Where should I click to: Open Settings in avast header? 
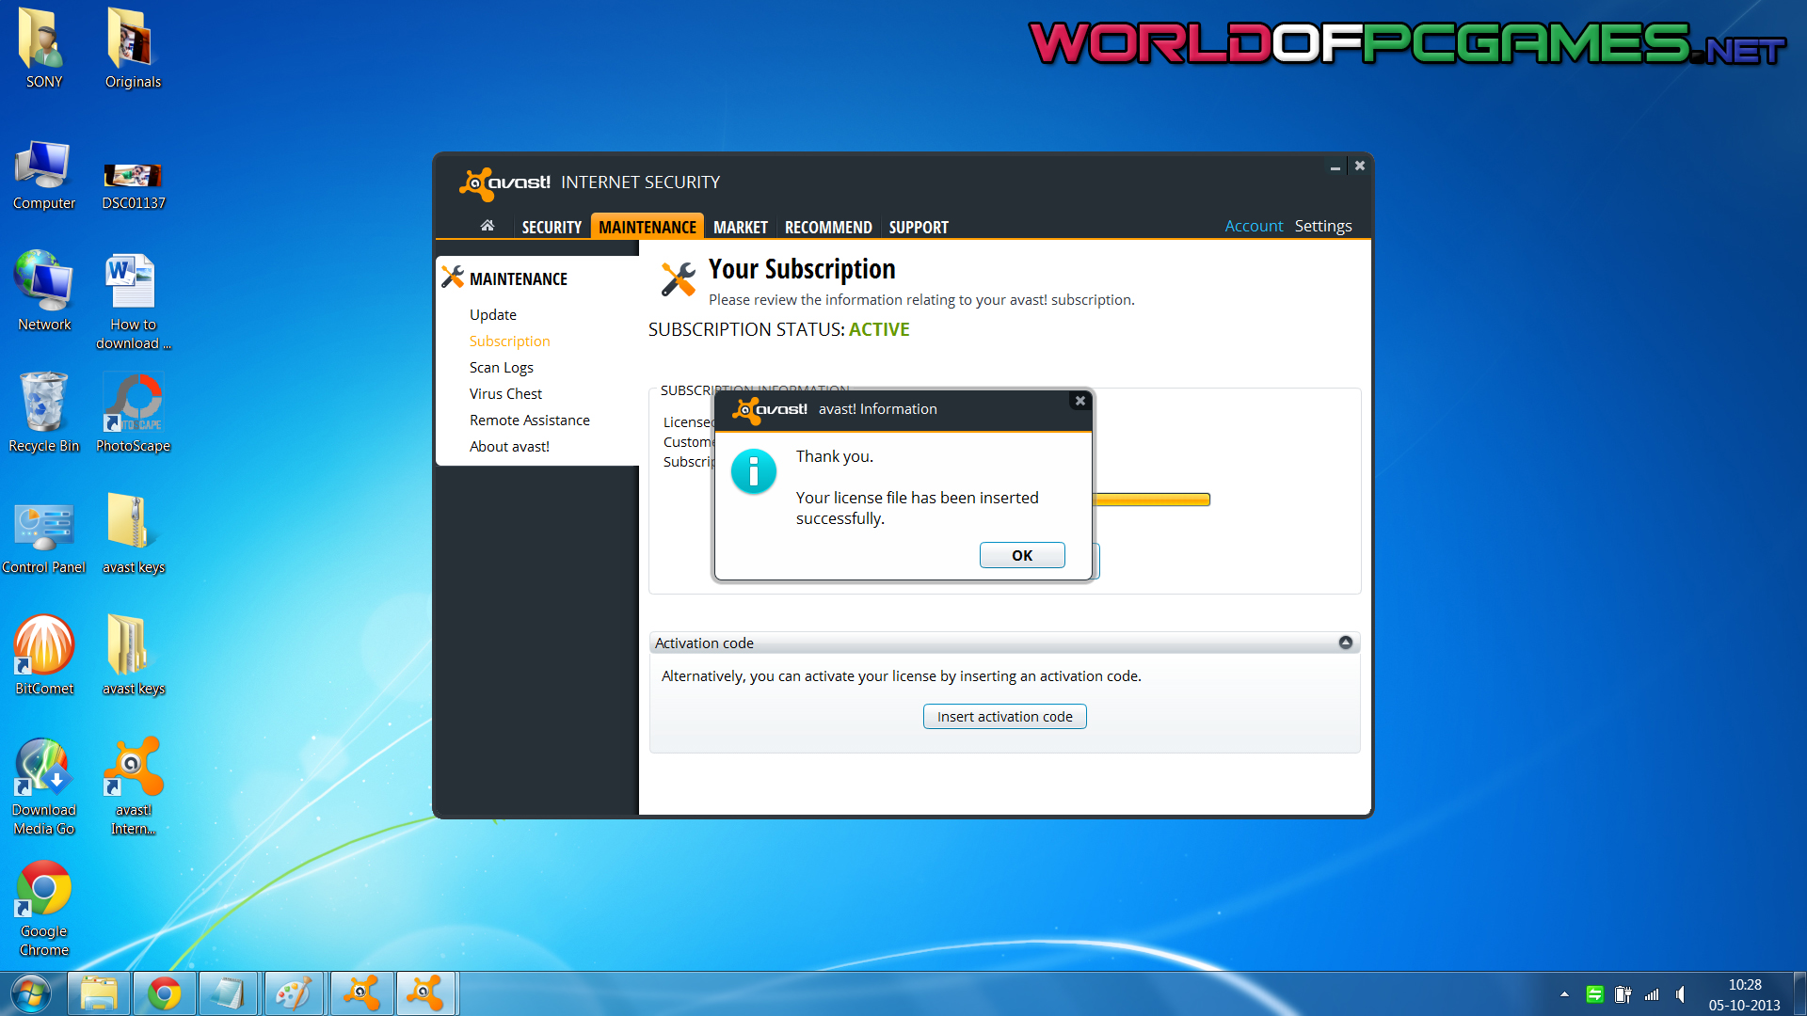[x=1322, y=226]
